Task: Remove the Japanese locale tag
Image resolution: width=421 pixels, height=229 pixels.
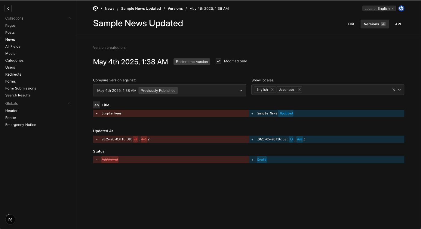Action: pos(299,89)
